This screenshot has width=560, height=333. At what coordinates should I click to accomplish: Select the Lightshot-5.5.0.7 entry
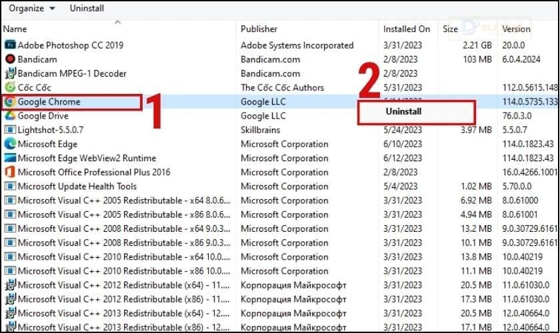click(x=51, y=130)
